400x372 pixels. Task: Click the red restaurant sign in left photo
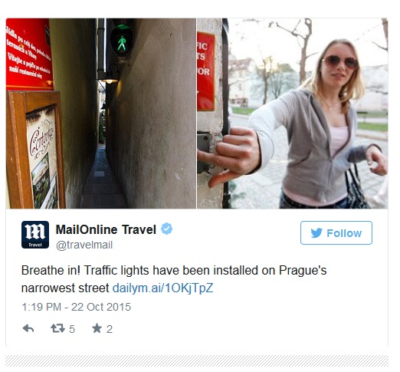pos(28,54)
